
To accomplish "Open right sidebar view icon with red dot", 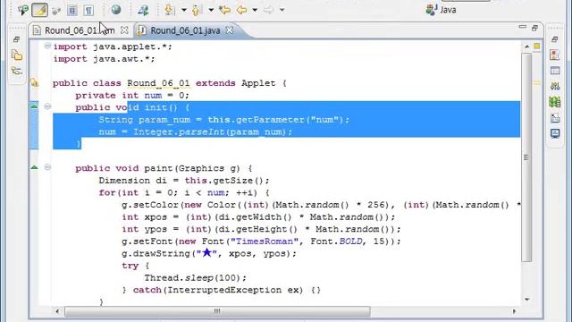I will coord(555,55).
